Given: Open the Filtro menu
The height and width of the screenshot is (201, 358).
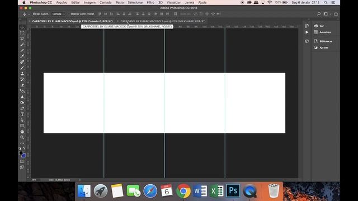Looking at the screenshot, I should pyautogui.click(x=150, y=2).
